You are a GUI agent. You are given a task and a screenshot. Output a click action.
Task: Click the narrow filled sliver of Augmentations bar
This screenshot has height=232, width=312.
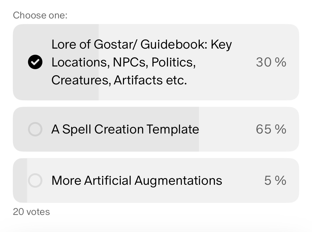pos(20,181)
